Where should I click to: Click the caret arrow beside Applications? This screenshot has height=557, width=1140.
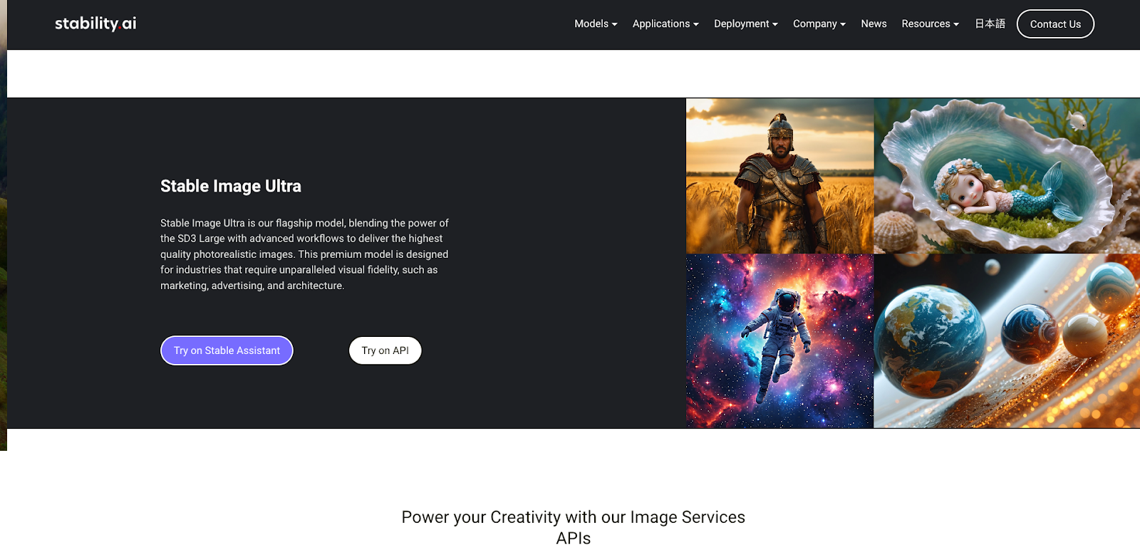tap(696, 24)
